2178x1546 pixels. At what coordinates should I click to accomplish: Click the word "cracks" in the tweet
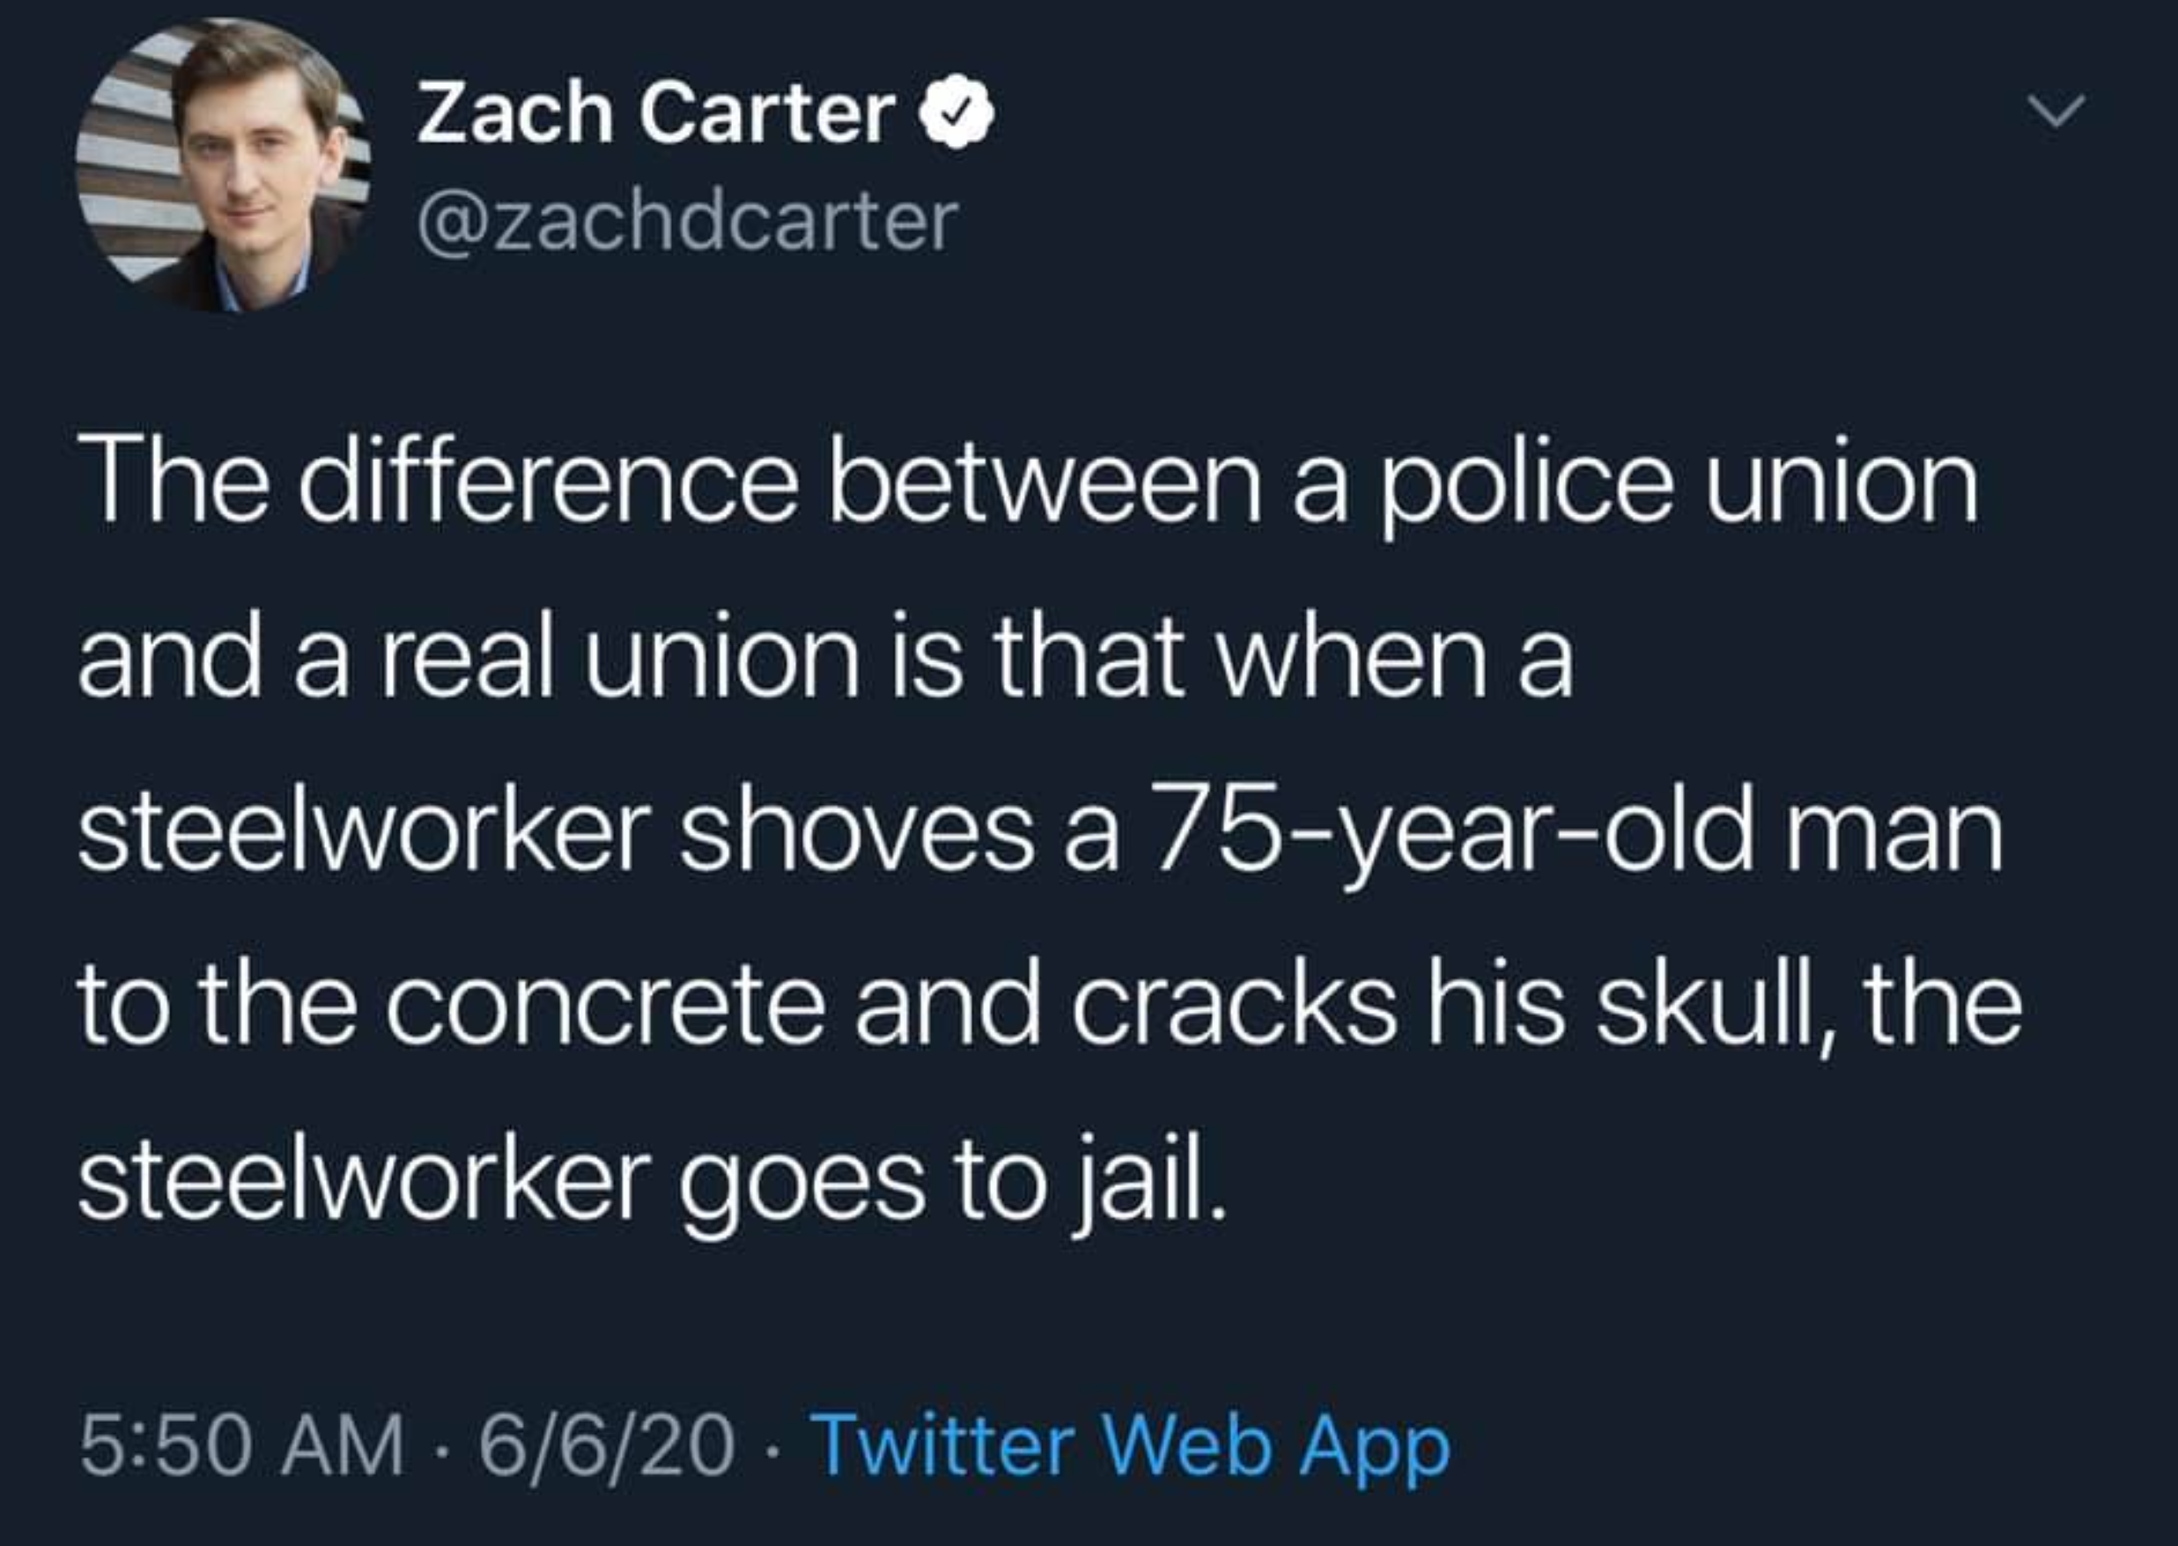pyautogui.click(x=1233, y=1008)
